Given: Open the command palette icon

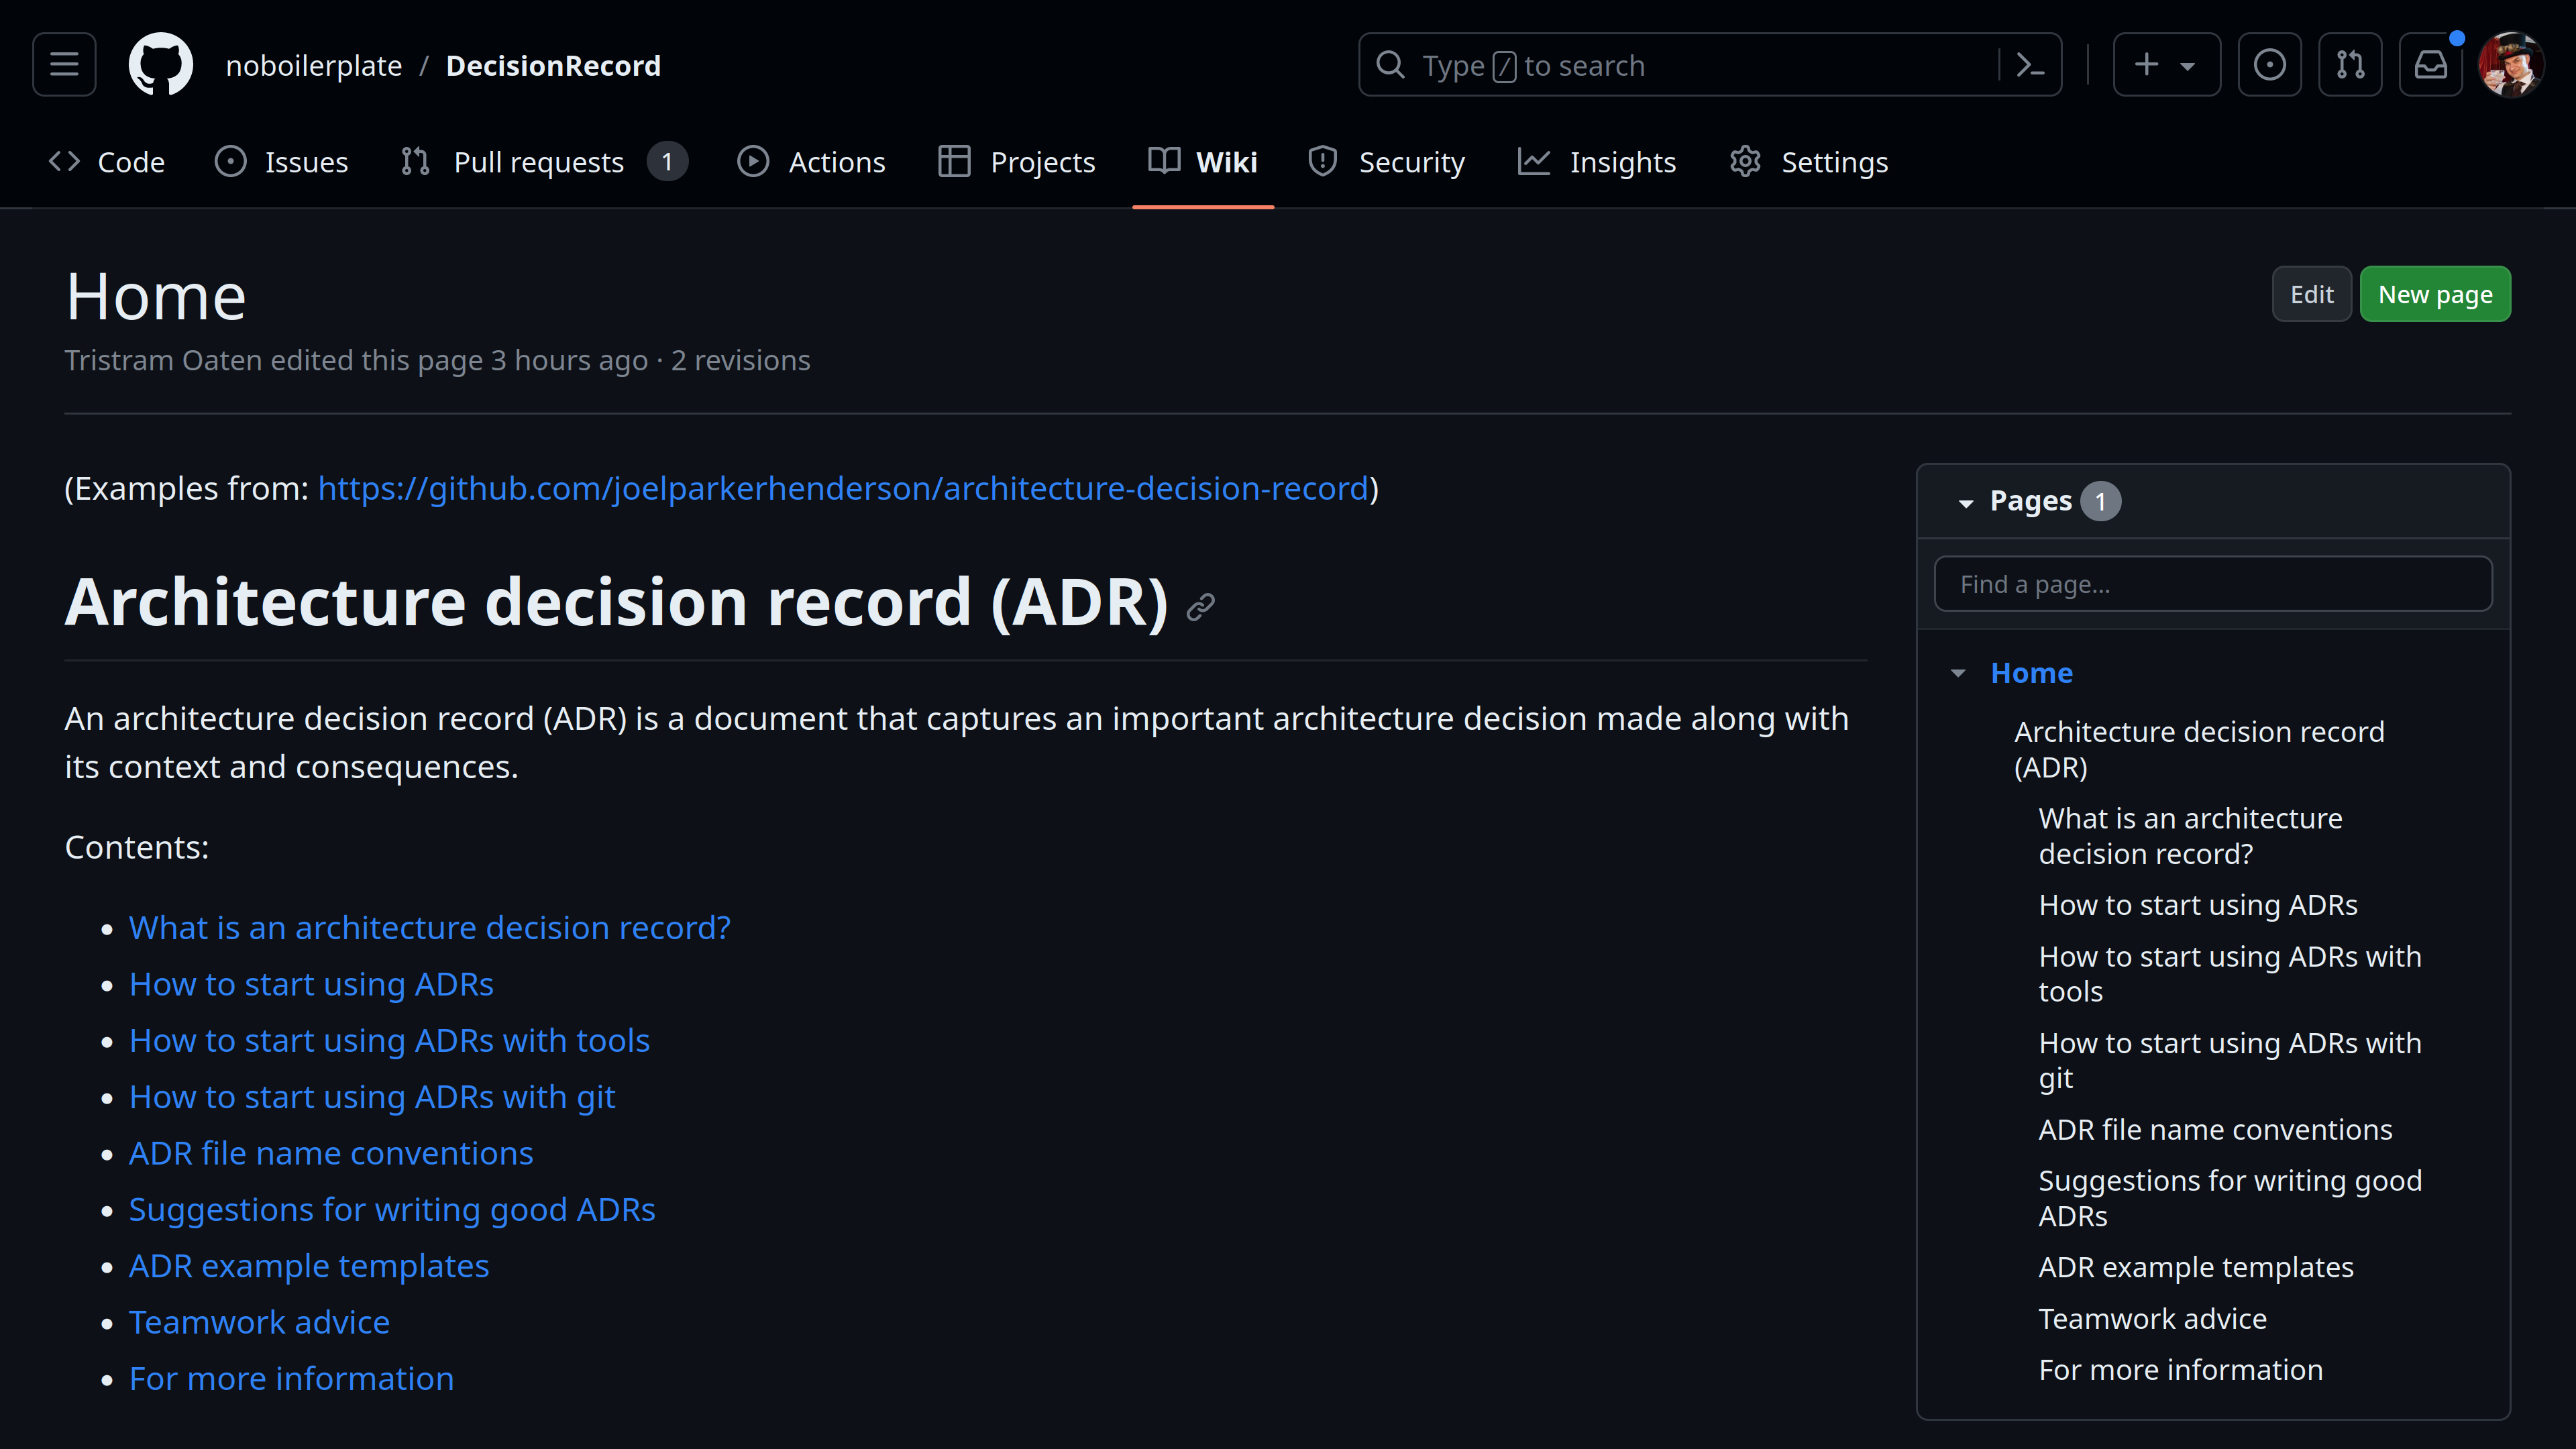Looking at the screenshot, I should click(2029, 65).
